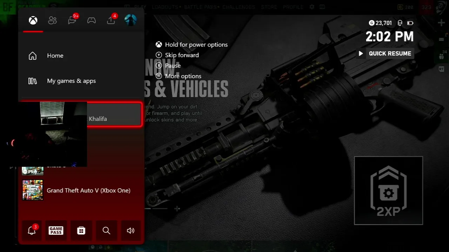
Task: Open the People tab in the guide
Action: (x=53, y=20)
